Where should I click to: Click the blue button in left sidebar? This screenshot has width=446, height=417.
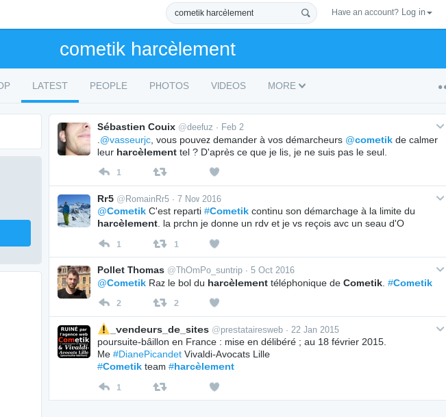[15, 233]
